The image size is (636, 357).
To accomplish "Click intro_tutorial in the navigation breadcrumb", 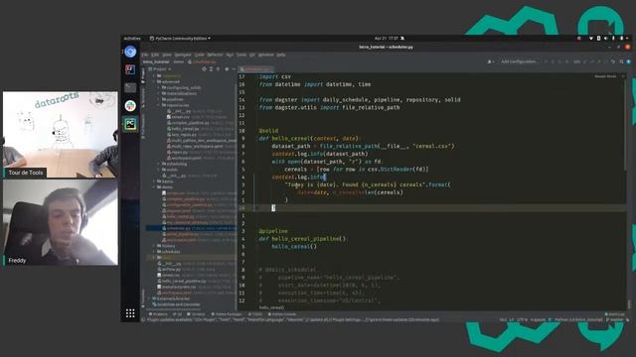I will pyautogui.click(x=156, y=61).
